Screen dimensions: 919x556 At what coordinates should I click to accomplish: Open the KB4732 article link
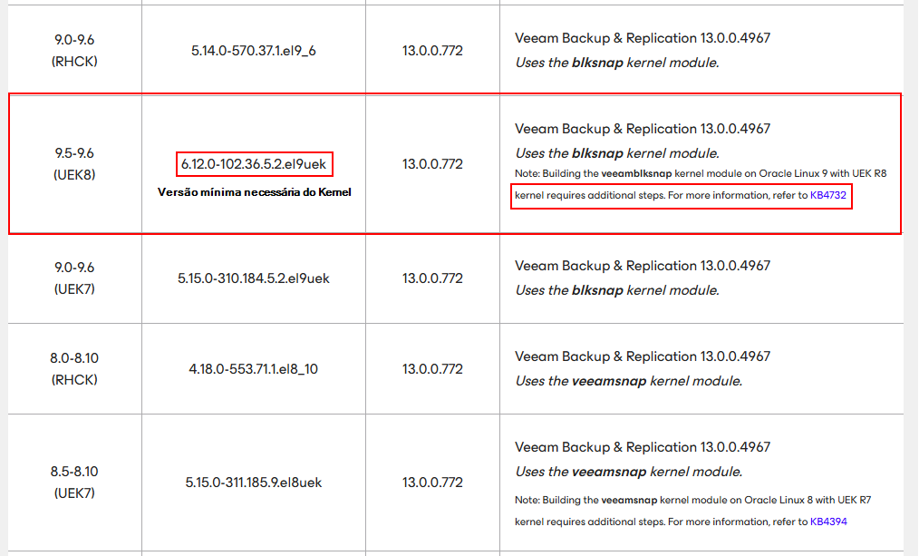[828, 195]
